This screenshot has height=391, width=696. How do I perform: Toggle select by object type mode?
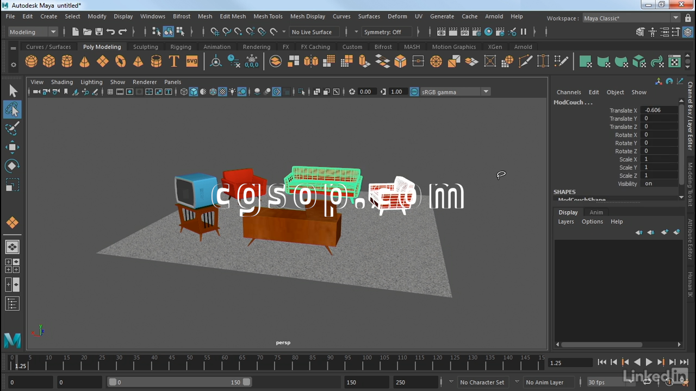[169, 32]
